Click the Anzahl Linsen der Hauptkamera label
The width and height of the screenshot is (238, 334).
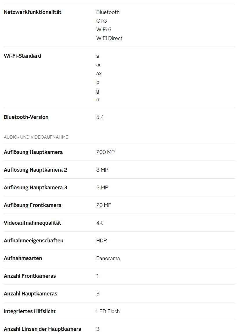point(42,329)
